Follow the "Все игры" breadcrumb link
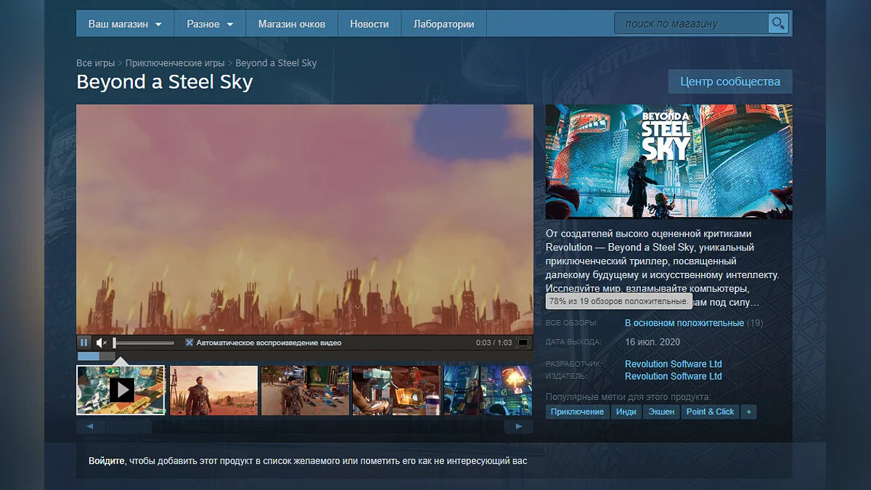The image size is (871, 490). (95, 63)
